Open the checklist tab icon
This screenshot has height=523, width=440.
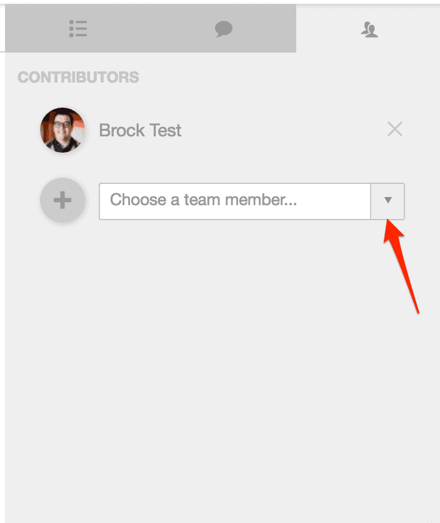click(x=78, y=29)
